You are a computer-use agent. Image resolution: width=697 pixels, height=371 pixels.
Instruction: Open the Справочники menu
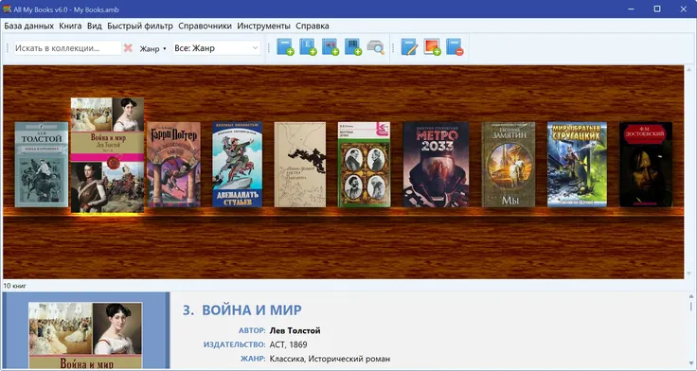205,26
